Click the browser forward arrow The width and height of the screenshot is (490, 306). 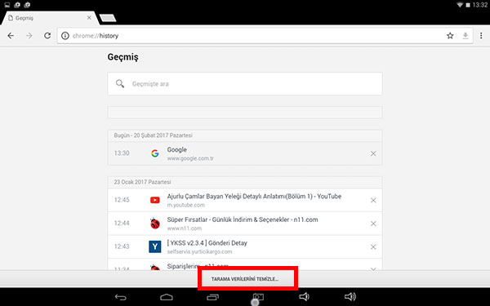(29, 36)
